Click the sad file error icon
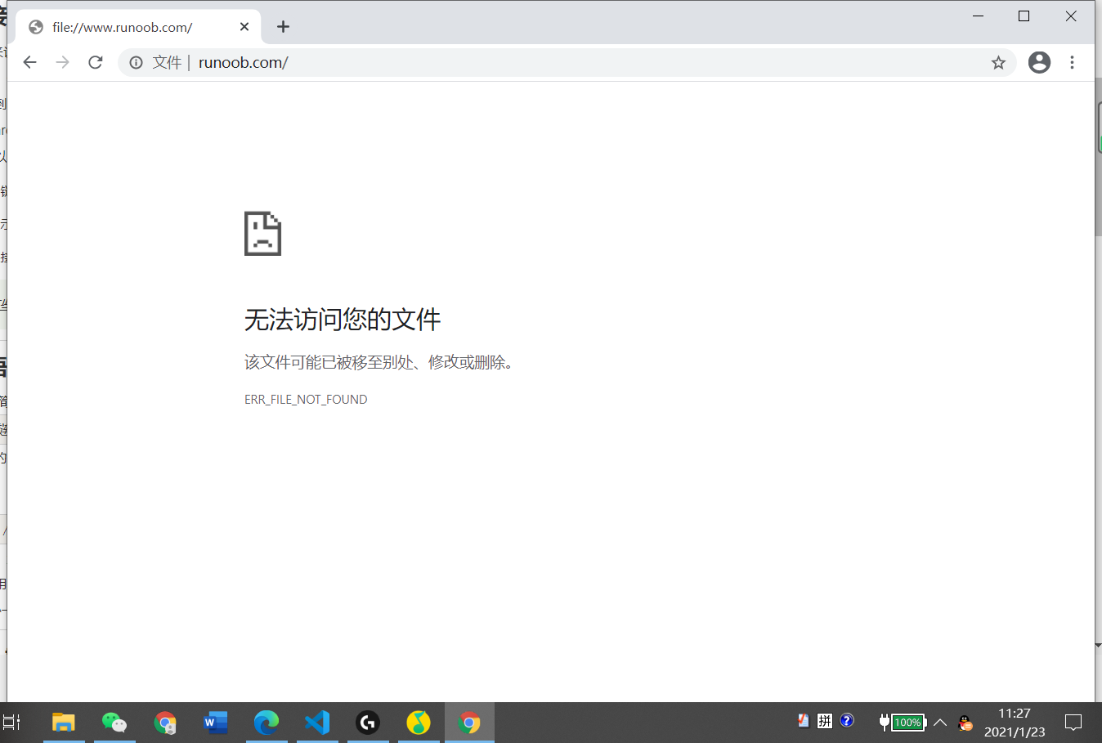This screenshot has height=743, width=1102. tap(262, 234)
